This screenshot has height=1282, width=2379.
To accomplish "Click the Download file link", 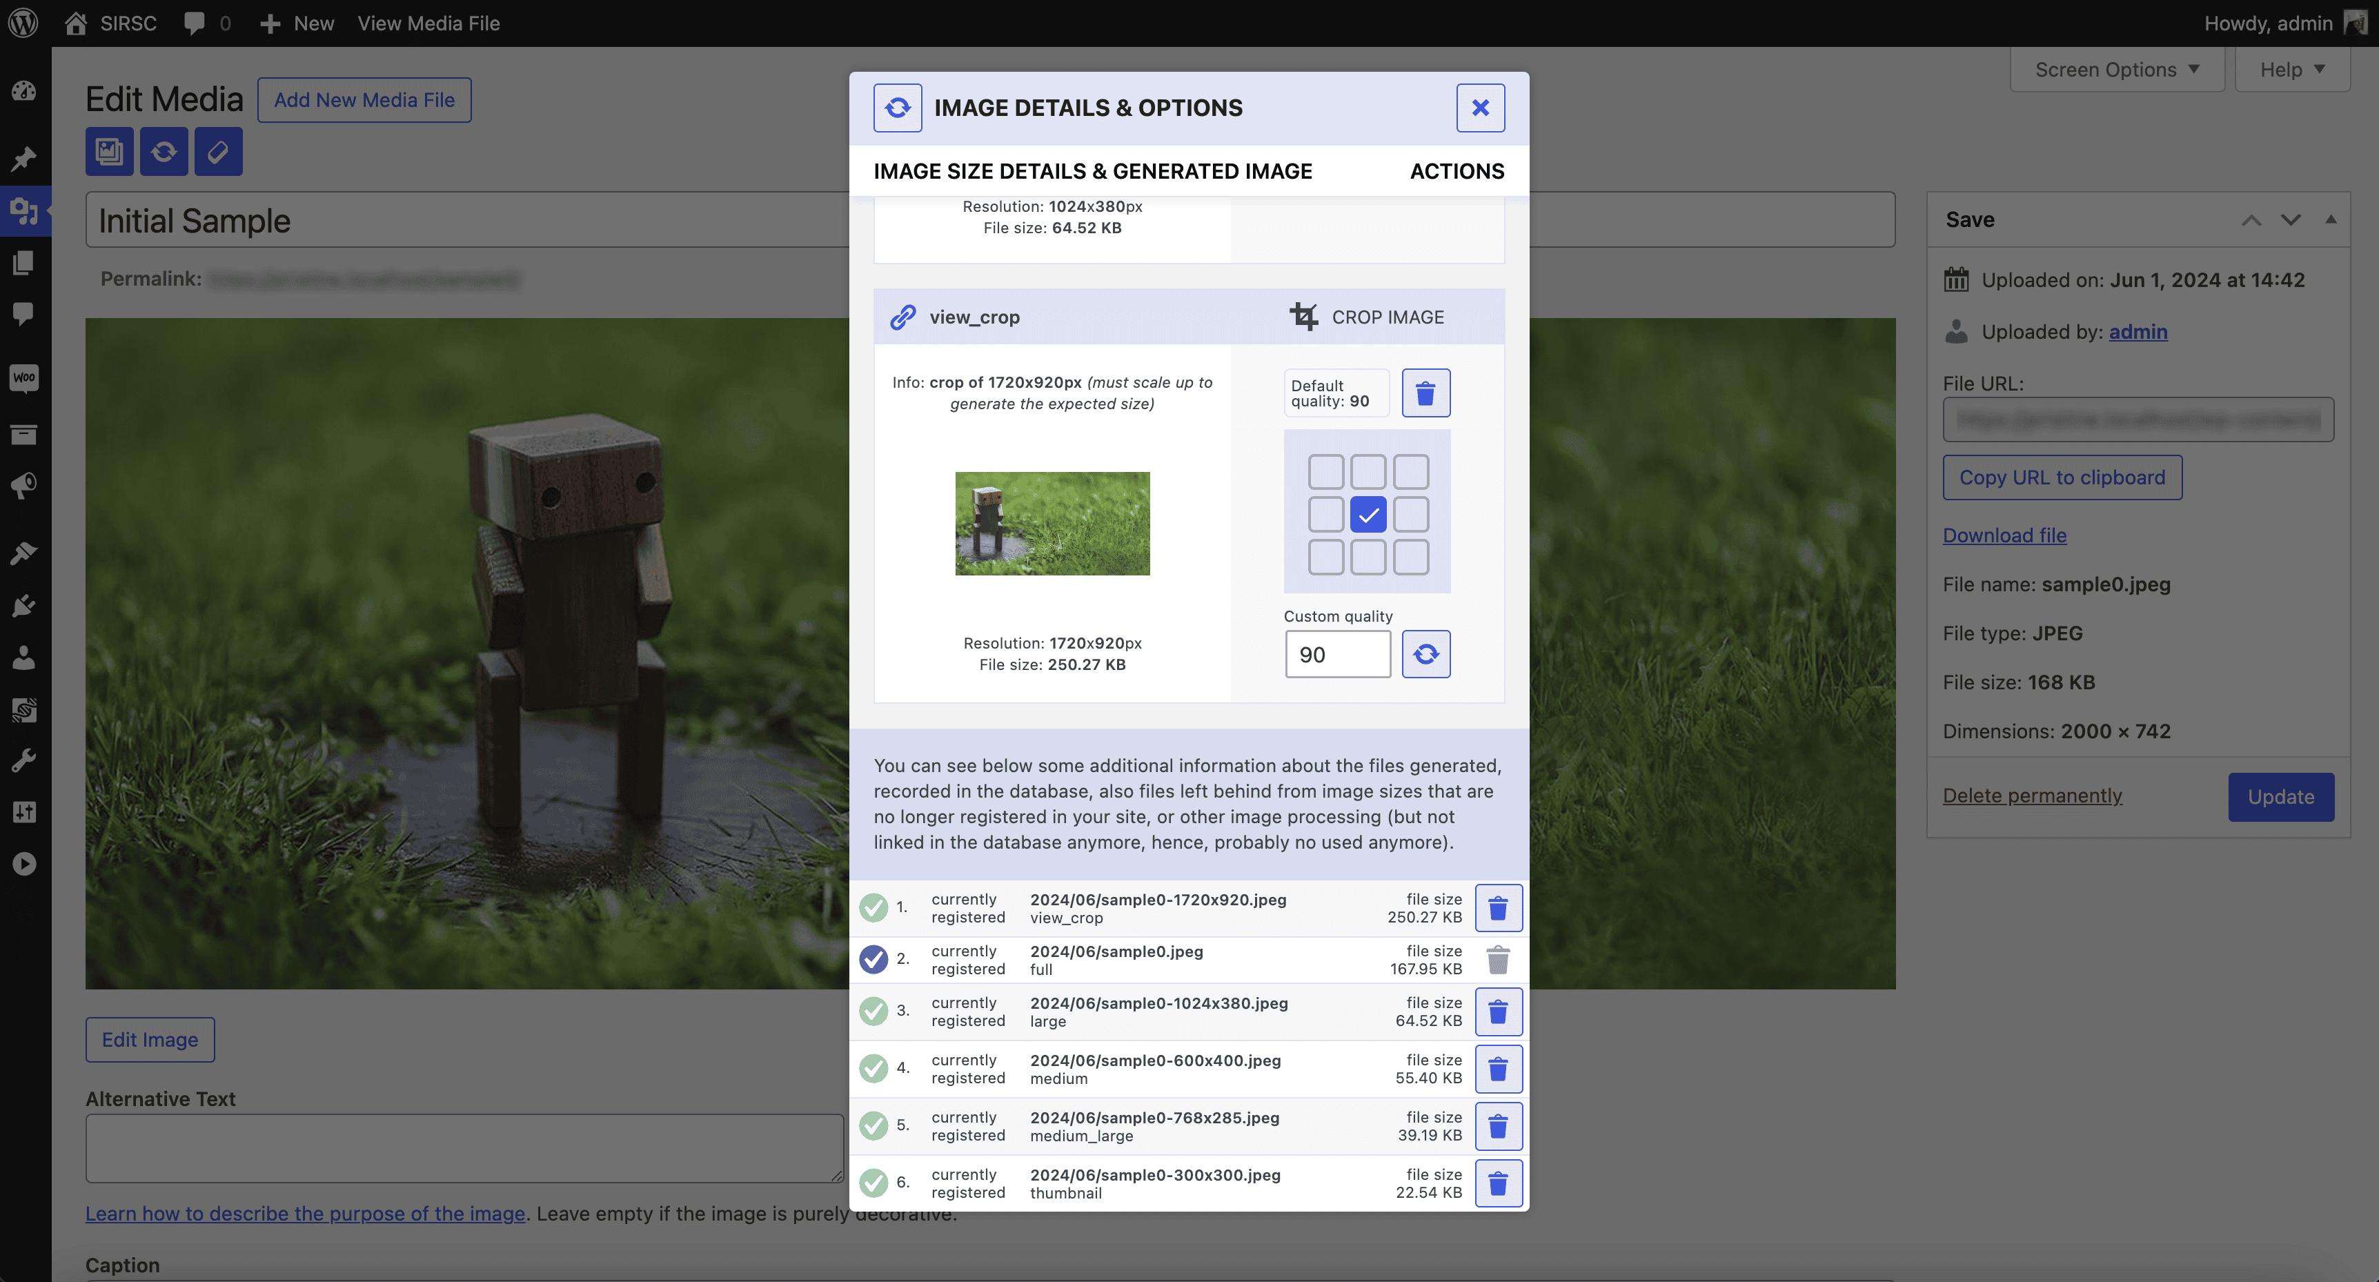I will point(2005,535).
